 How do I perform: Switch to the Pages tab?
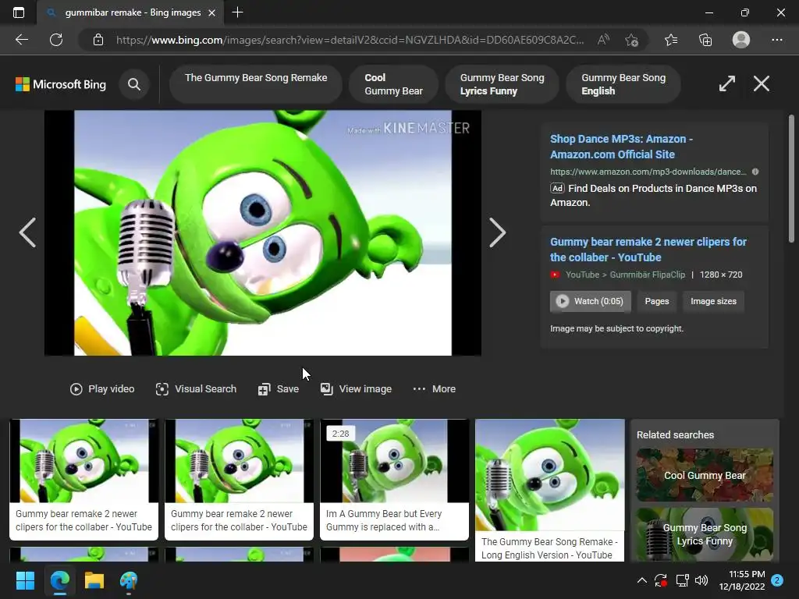pyautogui.click(x=656, y=301)
